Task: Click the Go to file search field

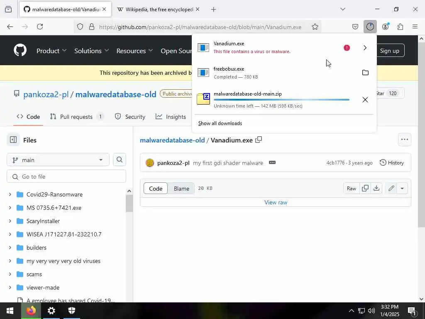Action: coord(66,176)
